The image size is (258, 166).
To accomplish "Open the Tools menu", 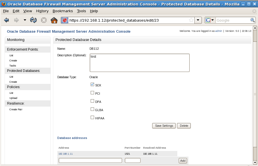I will 81,11.
